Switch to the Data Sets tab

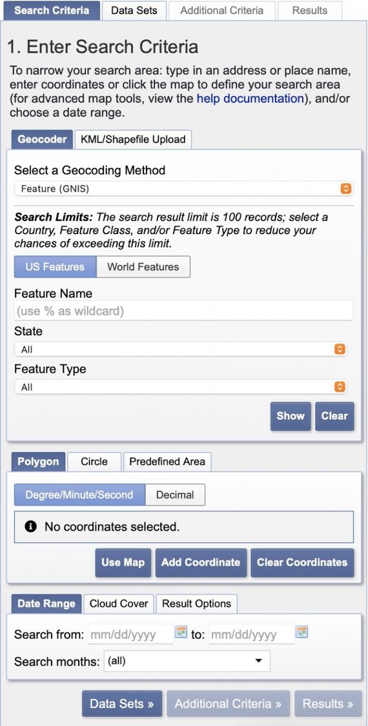[x=134, y=10]
